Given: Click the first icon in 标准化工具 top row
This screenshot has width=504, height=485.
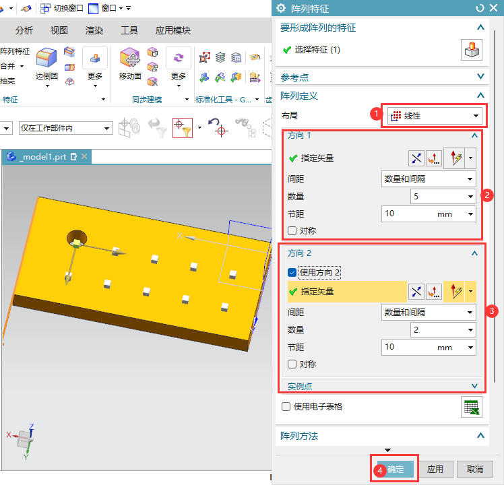Looking at the screenshot, I should (204, 57).
